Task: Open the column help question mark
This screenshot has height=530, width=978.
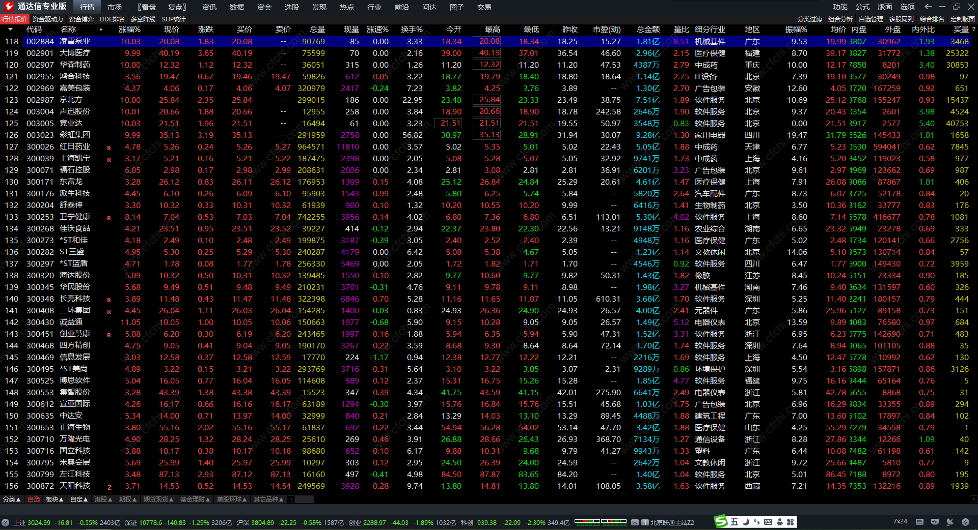Action: [x=973, y=30]
